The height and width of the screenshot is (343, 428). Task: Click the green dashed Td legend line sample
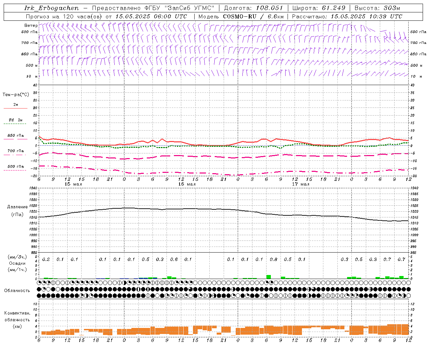click(x=15, y=124)
